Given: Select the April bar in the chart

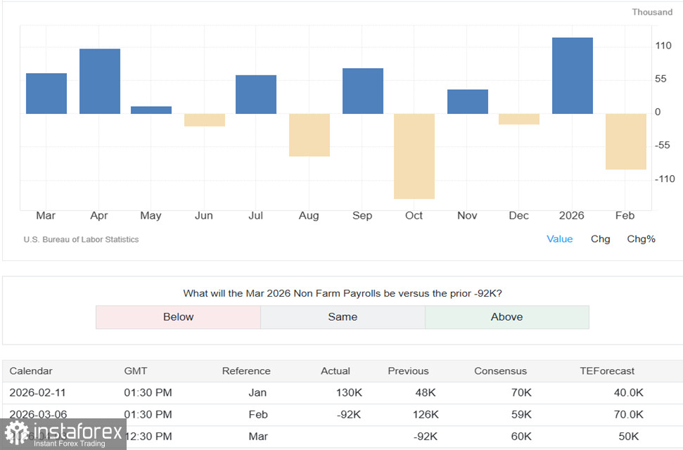Looking at the screenshot, I should point(100,82).
